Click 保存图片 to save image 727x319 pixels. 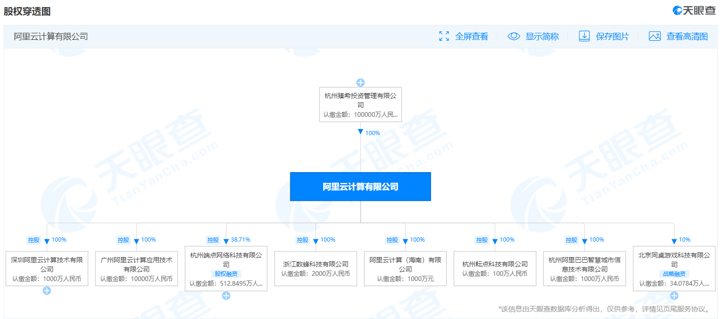612,36
